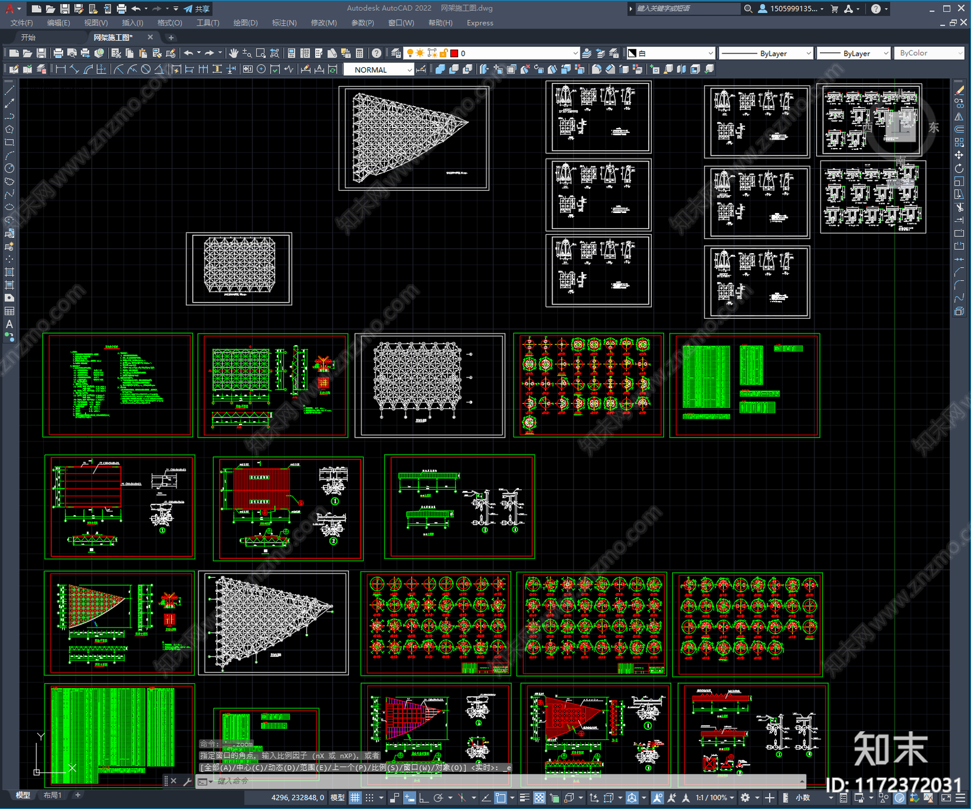Click the search magnifier icon in title bar

coord(748,8)
